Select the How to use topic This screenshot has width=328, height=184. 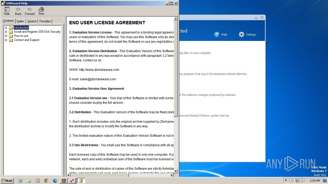point(21,36)
